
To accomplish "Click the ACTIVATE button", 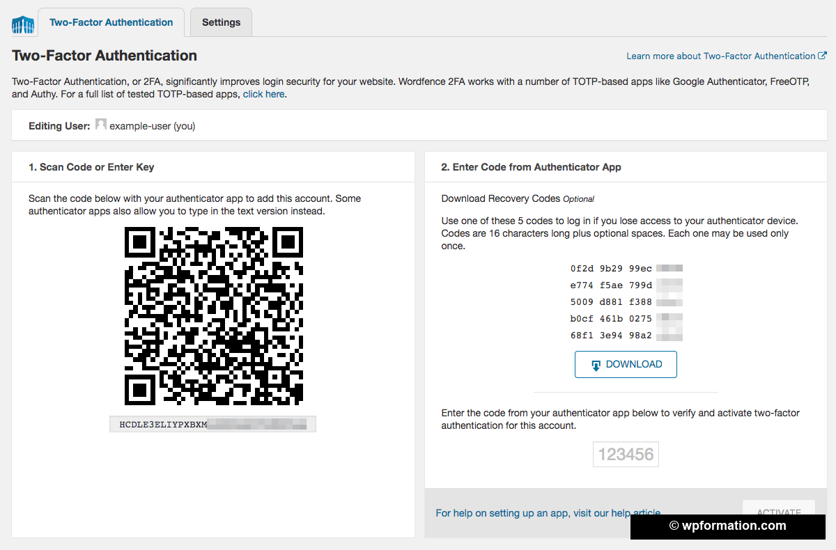I will pyautogui.click(x=779, y=513).
